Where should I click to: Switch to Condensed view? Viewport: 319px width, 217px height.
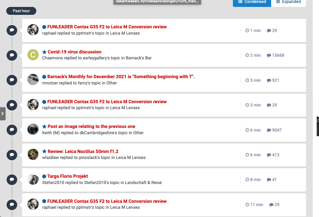tap(252, 2)
